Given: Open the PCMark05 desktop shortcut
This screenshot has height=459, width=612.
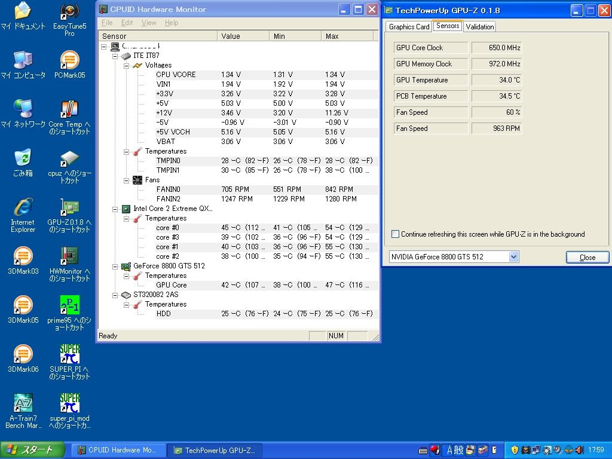Looking at the screenshot, I should pos(69,61).
